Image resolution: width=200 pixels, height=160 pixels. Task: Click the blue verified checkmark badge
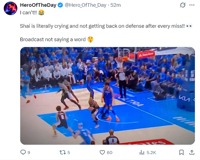click(60, 5)
